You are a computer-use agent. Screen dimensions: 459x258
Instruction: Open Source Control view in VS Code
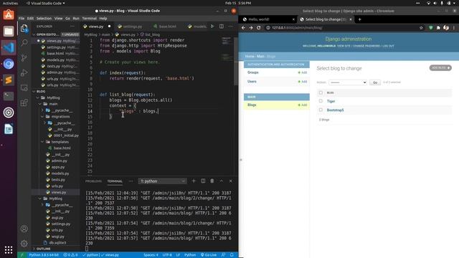point(24,57)
